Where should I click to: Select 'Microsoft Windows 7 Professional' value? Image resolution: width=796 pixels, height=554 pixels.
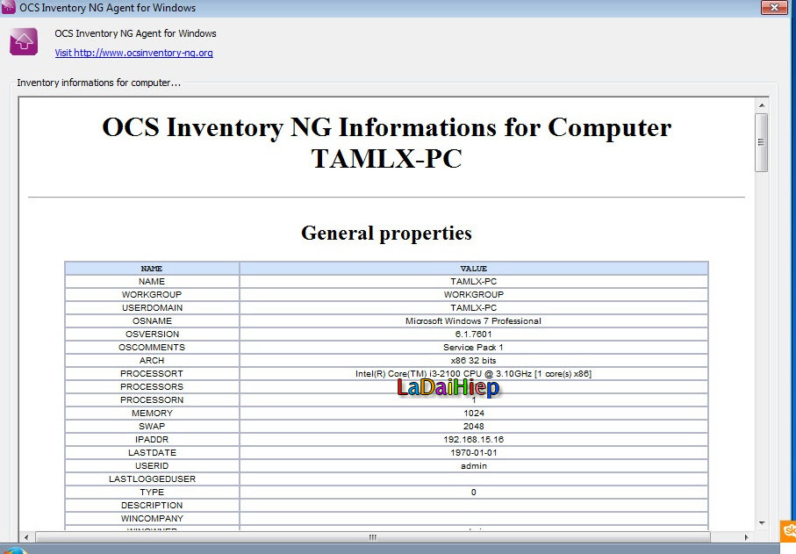pos(474,321)
